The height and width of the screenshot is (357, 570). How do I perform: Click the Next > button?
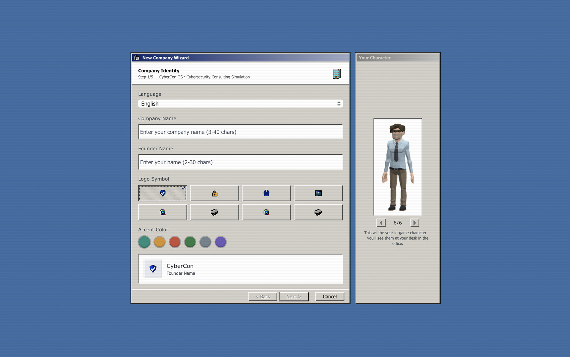click(294, 297)
